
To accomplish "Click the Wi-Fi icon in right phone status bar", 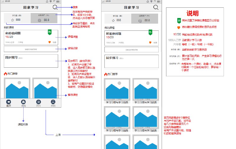I will 151,1.
